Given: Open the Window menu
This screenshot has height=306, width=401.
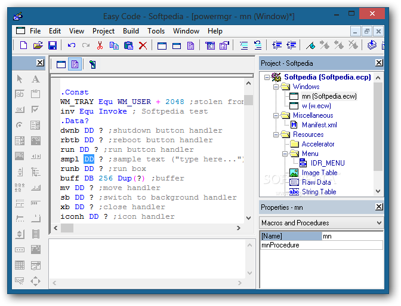Looking at the screenshot, I should click(x=186, y=31).
